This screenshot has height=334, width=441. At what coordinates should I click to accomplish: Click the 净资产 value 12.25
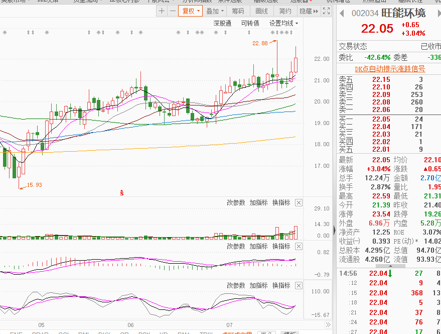[x=381, y=232]
